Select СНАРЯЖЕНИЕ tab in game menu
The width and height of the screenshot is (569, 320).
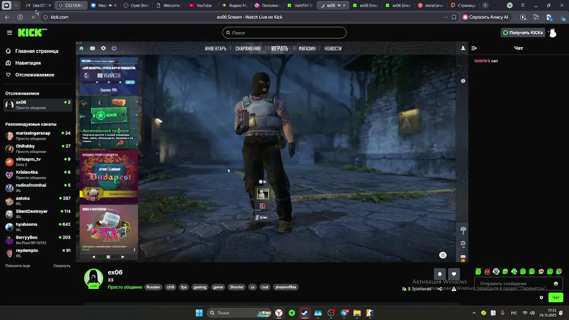(248, 48)
